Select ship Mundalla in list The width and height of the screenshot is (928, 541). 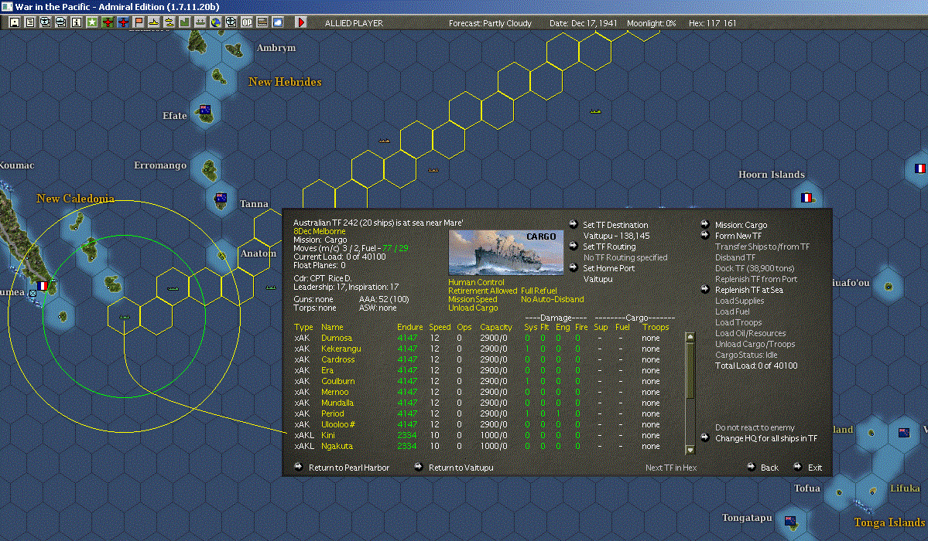(x=337, y=403)
